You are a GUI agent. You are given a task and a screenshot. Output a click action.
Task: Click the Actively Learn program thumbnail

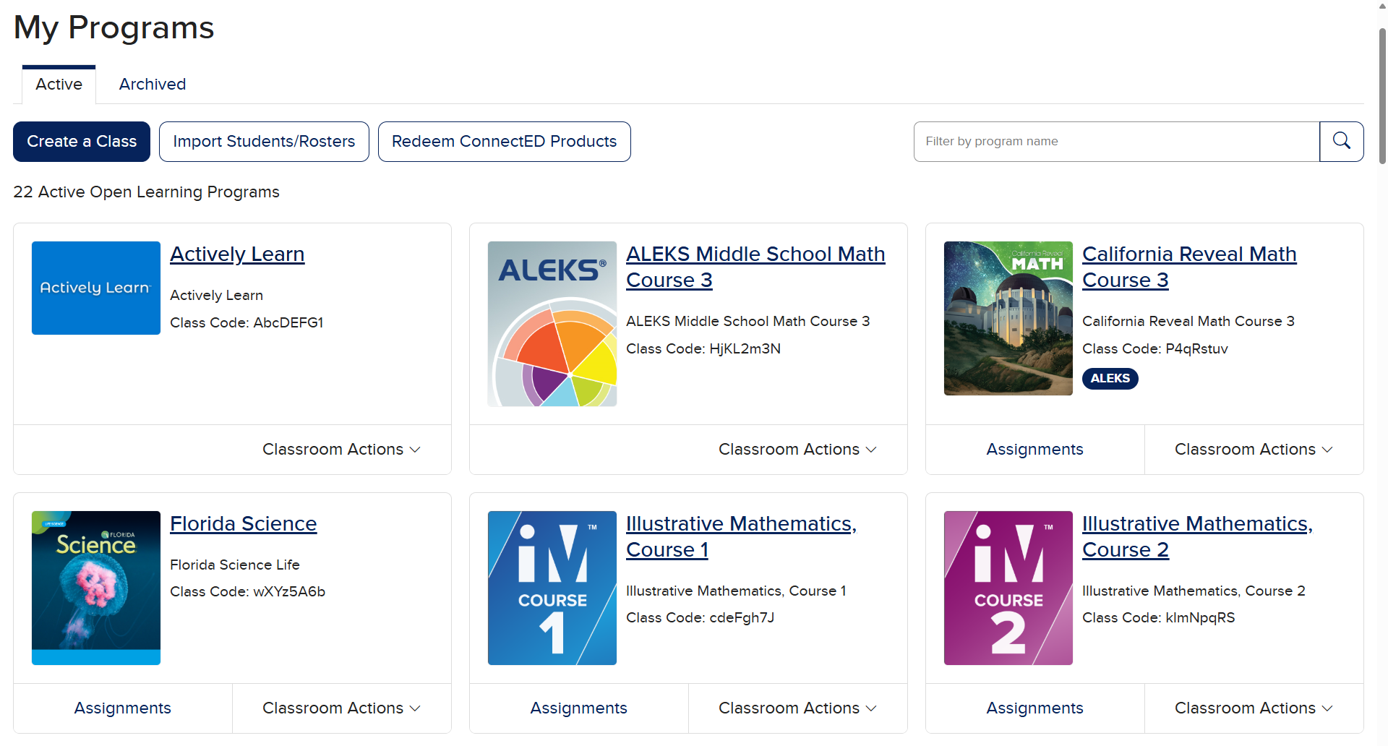tap(96, 288)
